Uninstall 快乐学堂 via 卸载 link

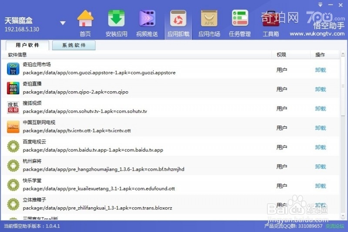321,186
